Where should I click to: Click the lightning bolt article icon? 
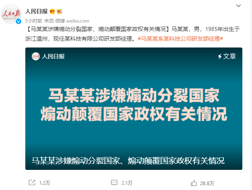click(x=220, y=56)
